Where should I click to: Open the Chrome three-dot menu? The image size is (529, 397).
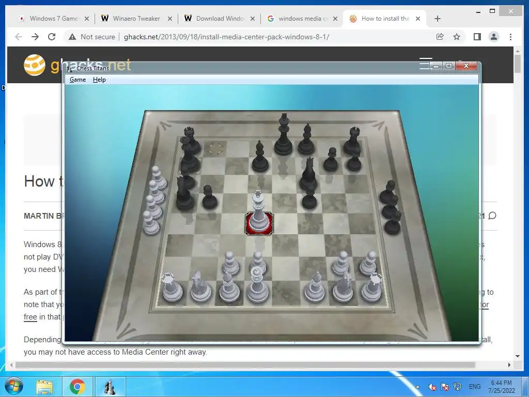click(x=511, y=37)
